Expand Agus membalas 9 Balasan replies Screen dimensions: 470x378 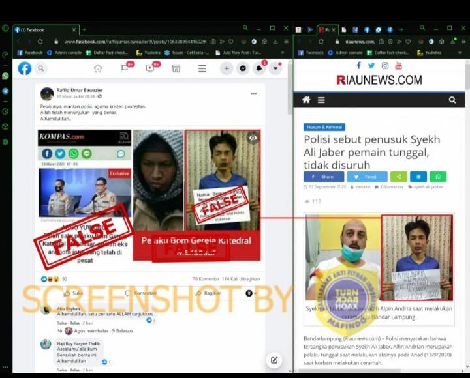103,330
